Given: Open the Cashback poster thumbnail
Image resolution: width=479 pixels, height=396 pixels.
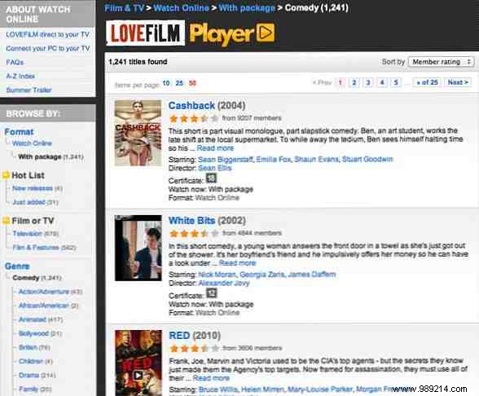Looking at the screenshot, I should (138, 133).
